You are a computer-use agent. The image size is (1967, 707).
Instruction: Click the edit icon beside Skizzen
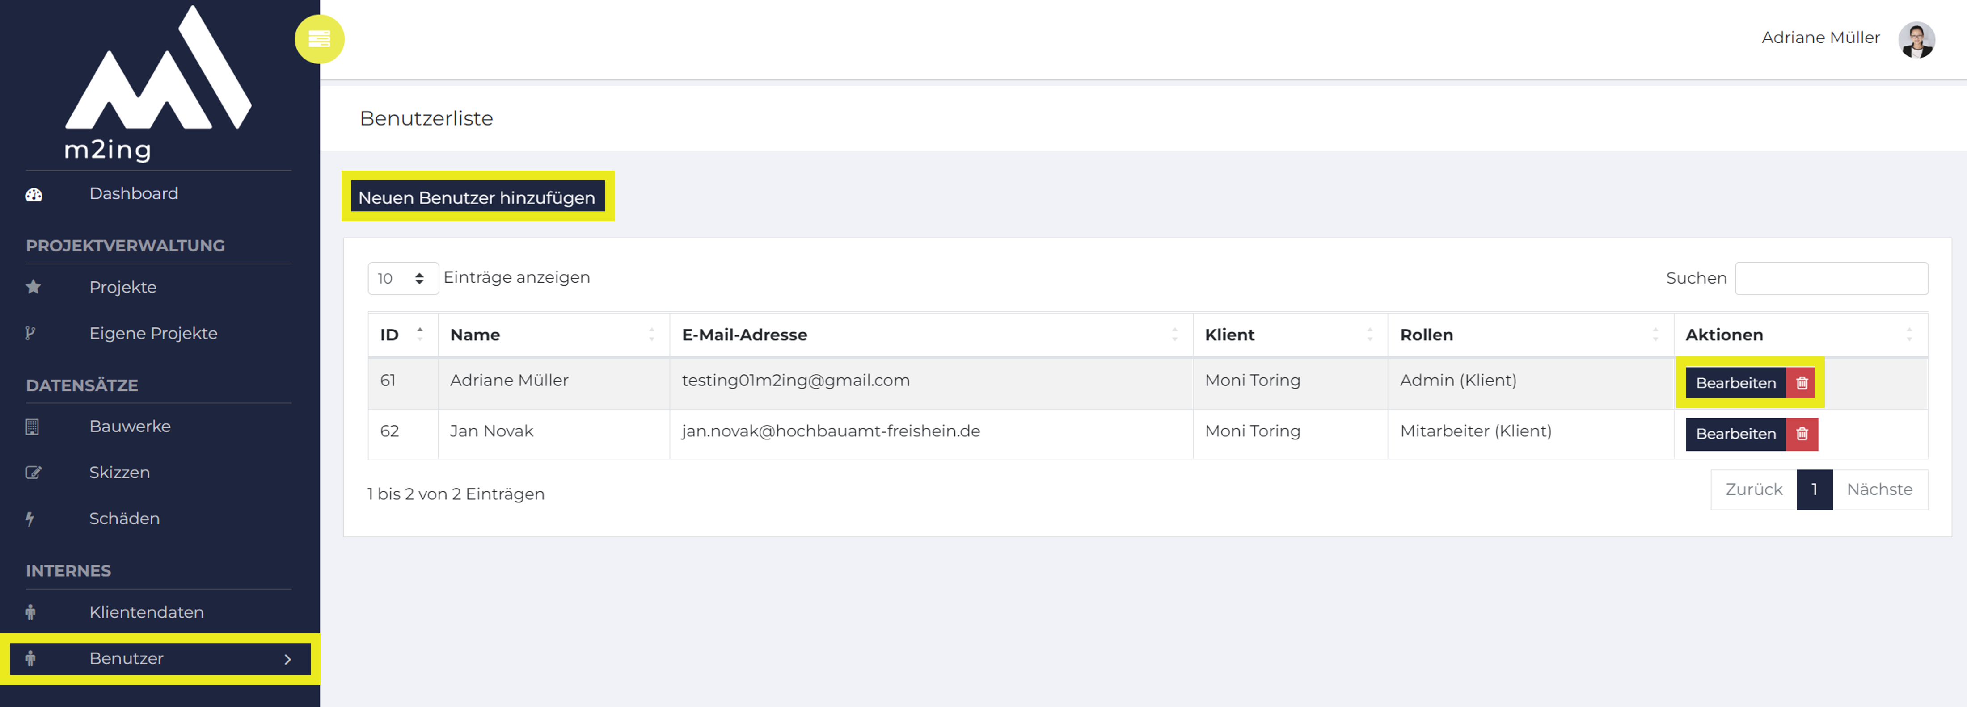[34, 473]
